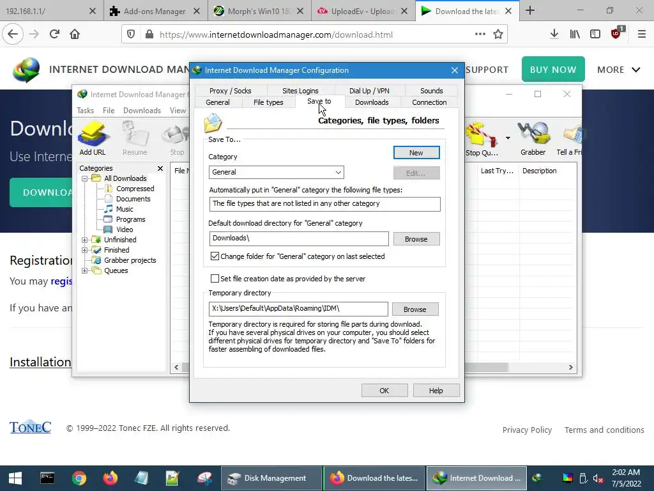Browse for temporary directory
Viewport: 654px width, 491px height.
415,309
